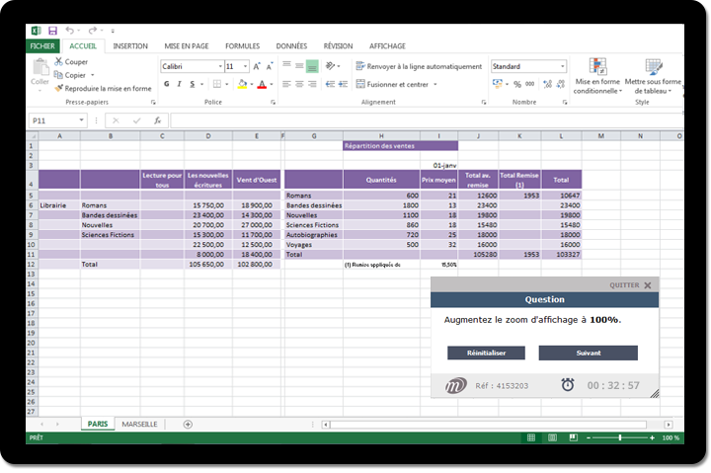Click the zoom slider in status bar
The image size is (711, 473).
click(619, 437)
